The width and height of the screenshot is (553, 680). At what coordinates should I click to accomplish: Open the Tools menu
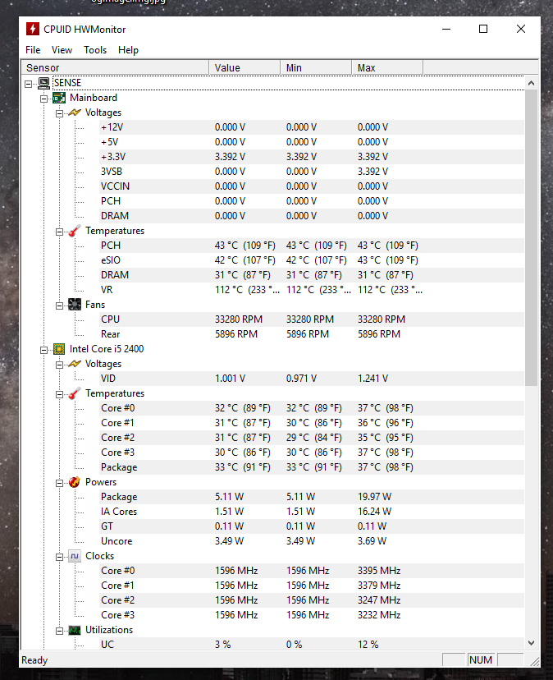click(95, 50)
